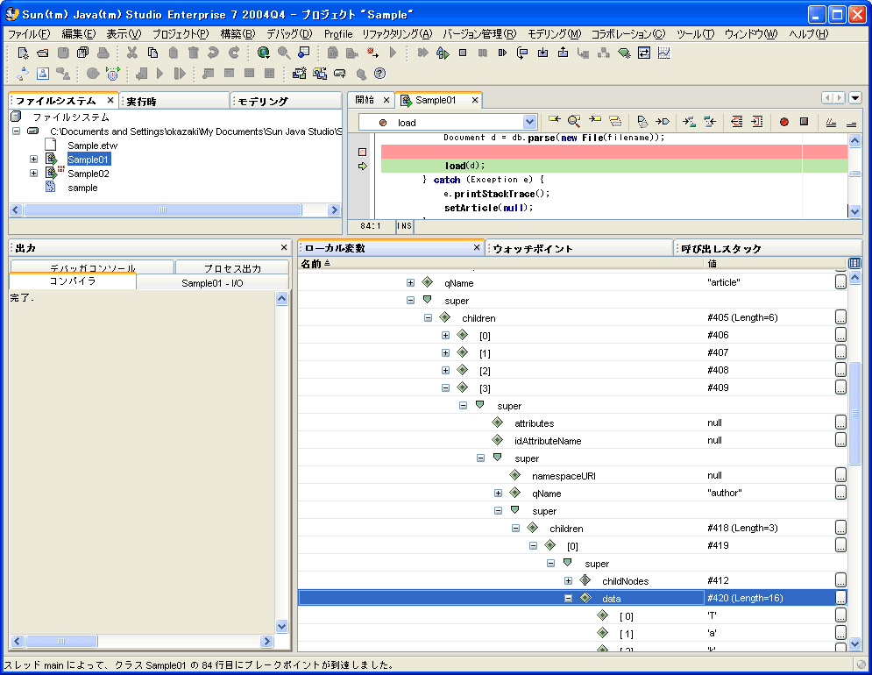Switch to the プロセス出力 output tab
The height and width of the screenshot is (675, 872).
coord(232,267)
